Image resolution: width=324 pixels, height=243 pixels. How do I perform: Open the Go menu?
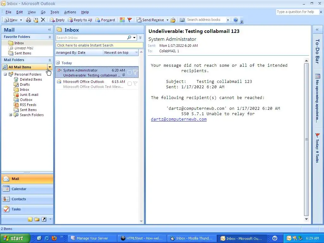pyautogui.click(x=43, y=12)
